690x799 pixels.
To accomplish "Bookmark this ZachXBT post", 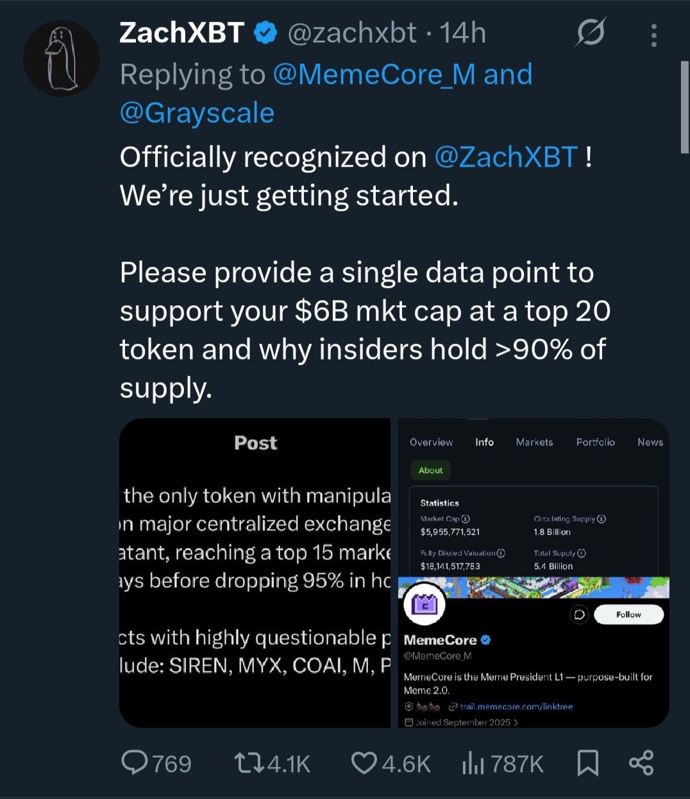I will (587, 762).
